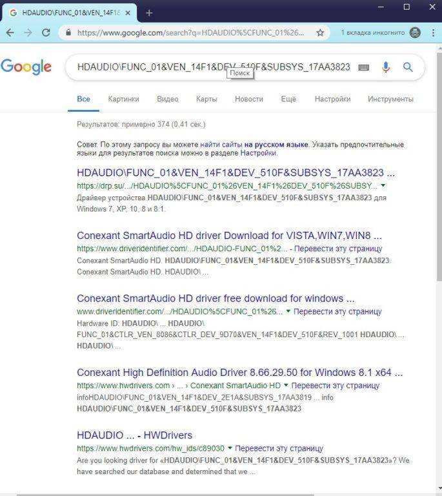Open Chrome three-dot menu
Image resolution: width=442 pixels, height=496 pixels.
coord(432,32)
